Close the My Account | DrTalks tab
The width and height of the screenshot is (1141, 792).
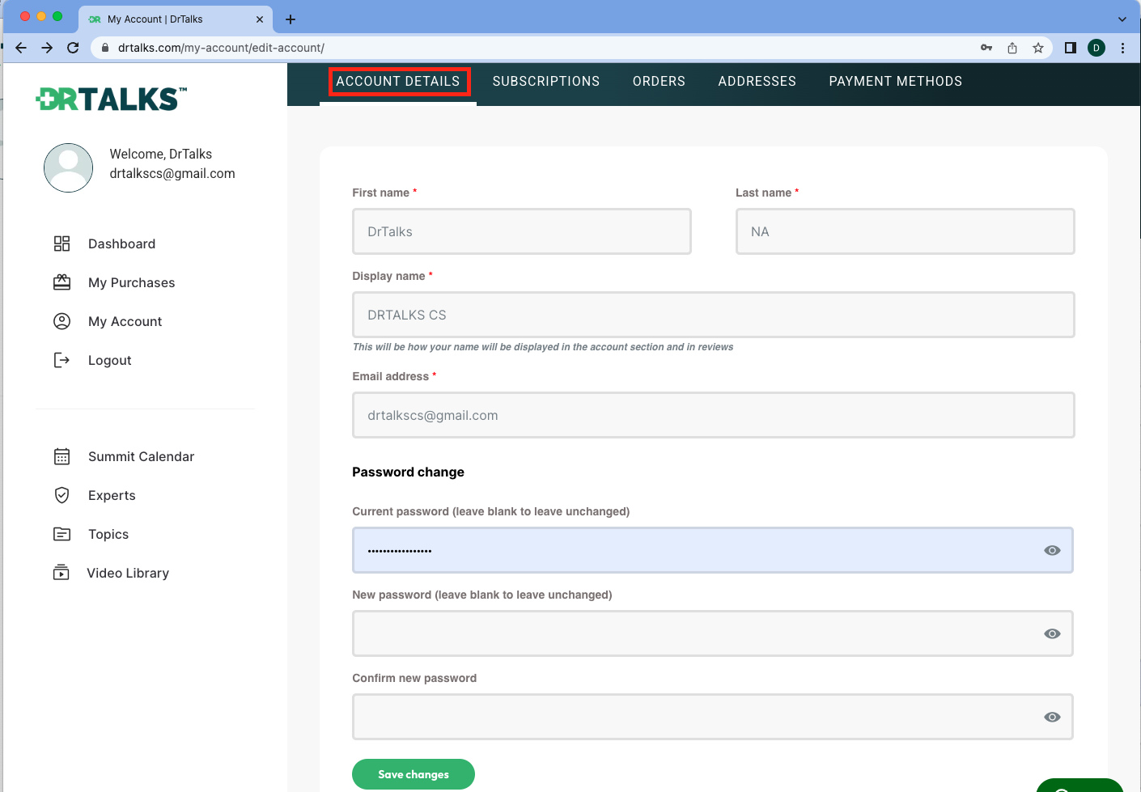260,19
